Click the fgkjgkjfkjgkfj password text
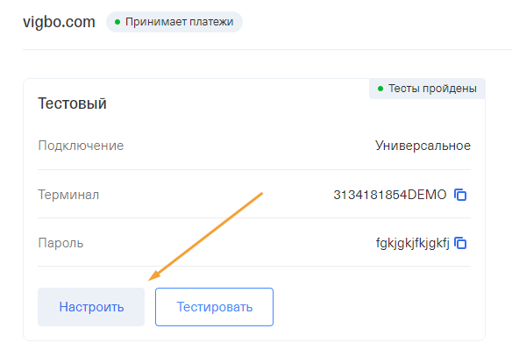 (x=413, y=244)
